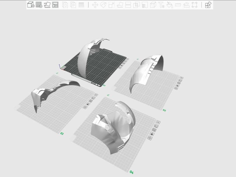Run the Auto Orient tool
The height and width of the screenshot is (177, 236).
click(x=47, y=5)
